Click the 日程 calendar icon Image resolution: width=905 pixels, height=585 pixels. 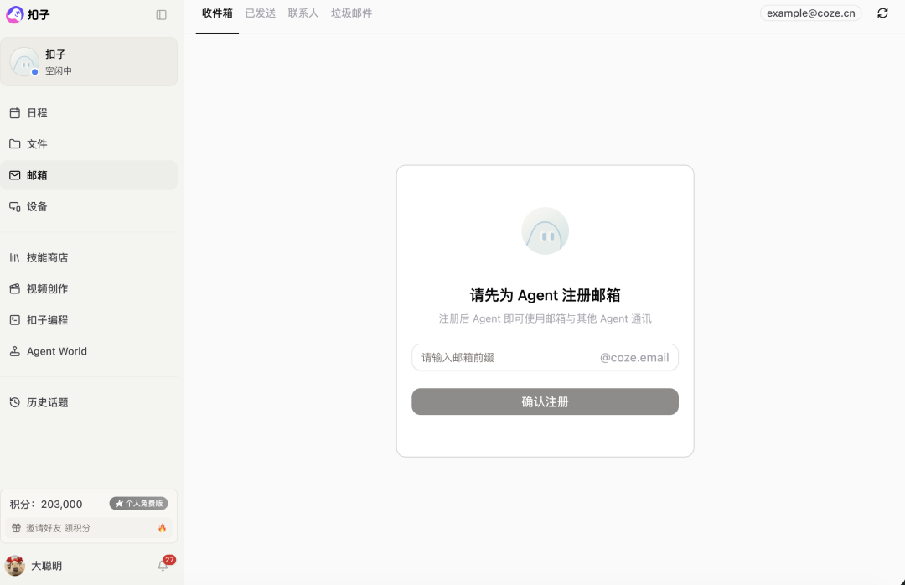(x=15, y=113)
